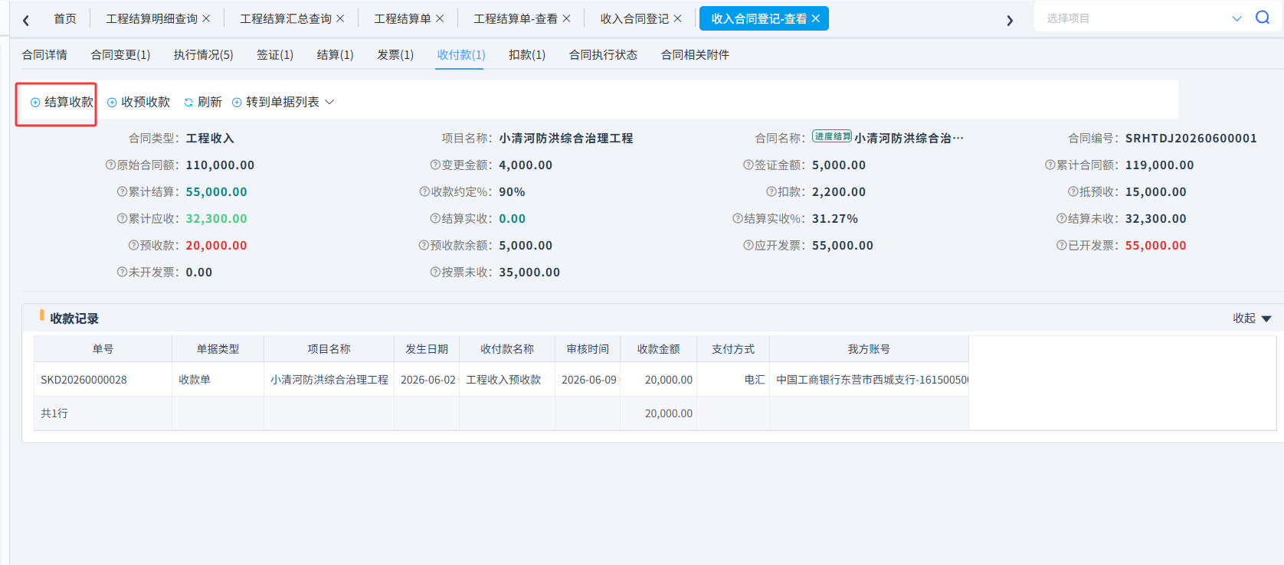Click the 单号 column header
The height and width of the screenshot is (565, 1284).
pyautogui.click(x=103, y=348)
